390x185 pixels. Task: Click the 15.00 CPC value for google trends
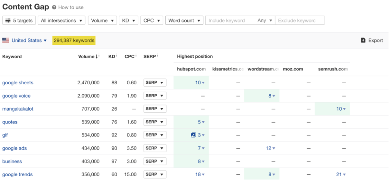click(131, 175)
